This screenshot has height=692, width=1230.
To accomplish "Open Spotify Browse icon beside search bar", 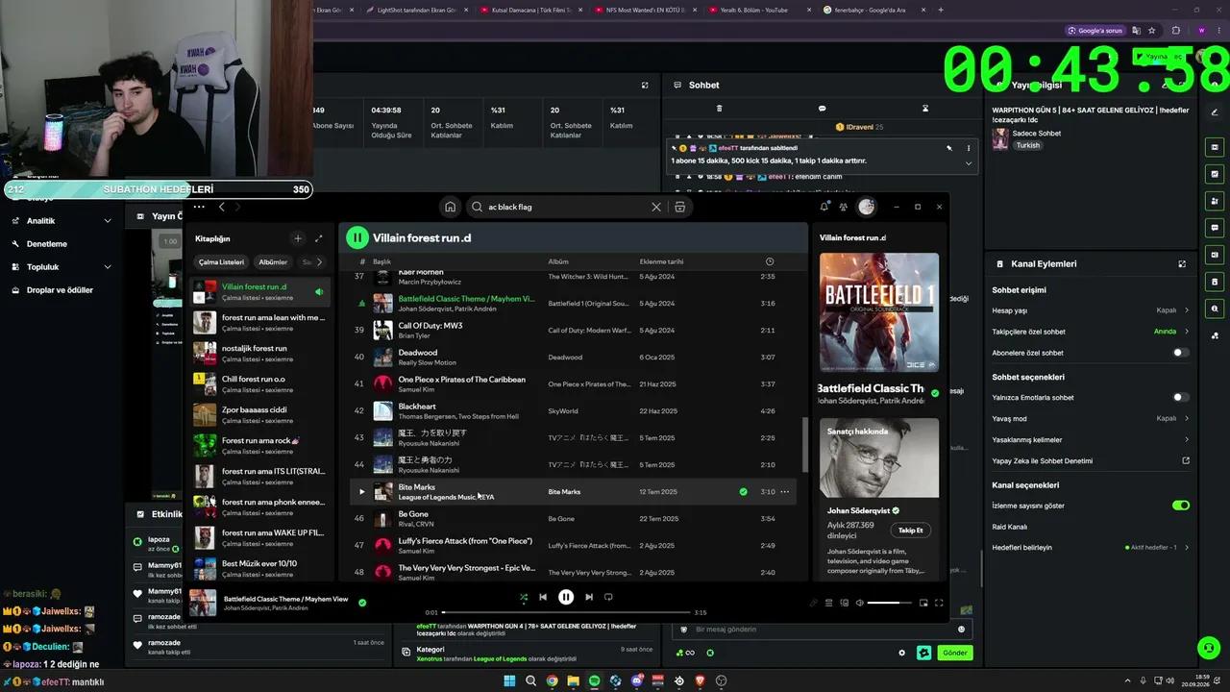I will pos(680,207).
